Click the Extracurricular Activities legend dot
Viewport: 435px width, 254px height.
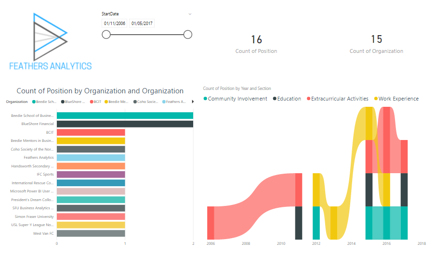tap(308, 99)
